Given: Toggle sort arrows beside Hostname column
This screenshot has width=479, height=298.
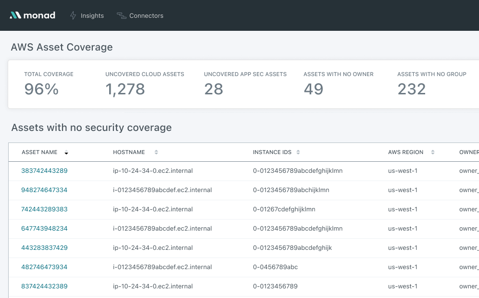Looking at the screenshot, I should 156,152.
